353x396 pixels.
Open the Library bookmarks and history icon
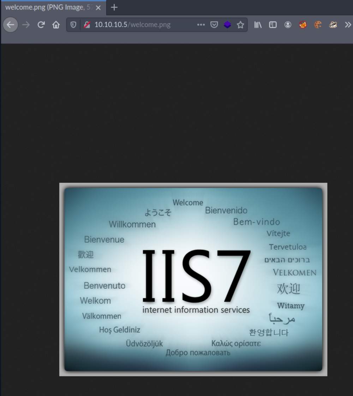click(x=258, y=25)
